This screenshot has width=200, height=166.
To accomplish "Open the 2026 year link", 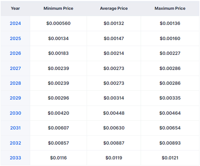I will [15, 53].
